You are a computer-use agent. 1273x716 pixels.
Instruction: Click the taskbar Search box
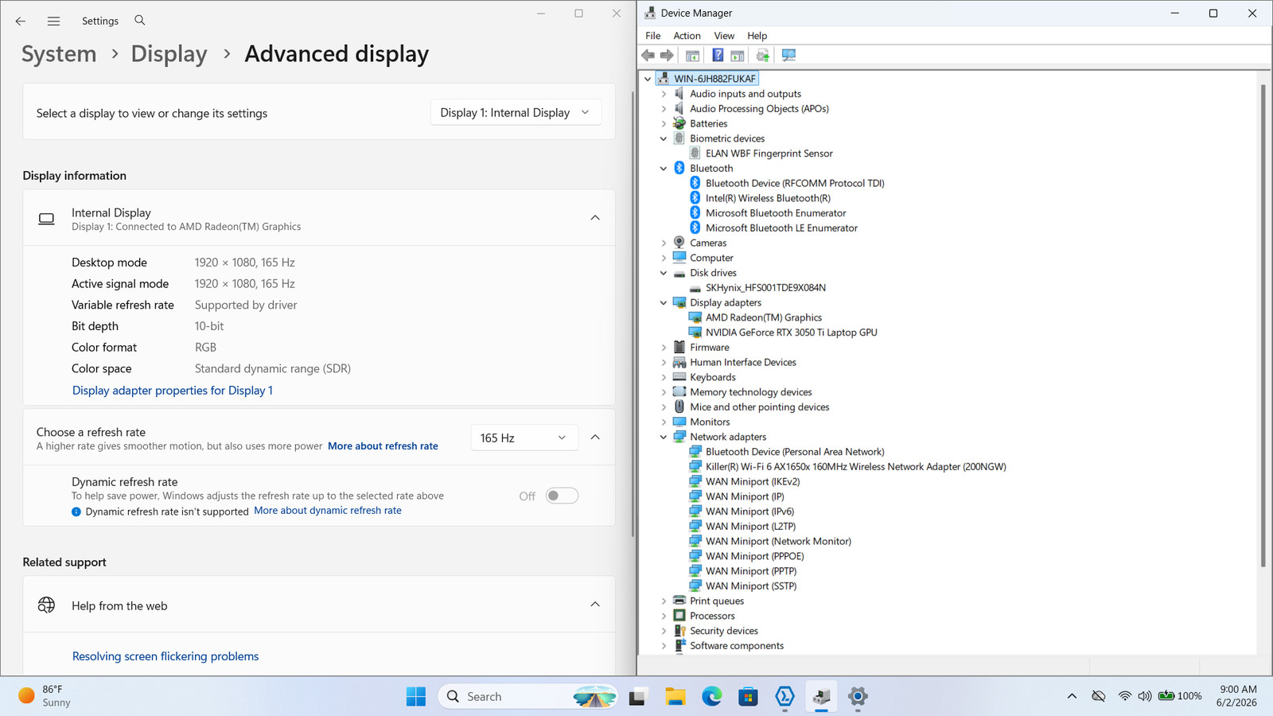[529, 696]
